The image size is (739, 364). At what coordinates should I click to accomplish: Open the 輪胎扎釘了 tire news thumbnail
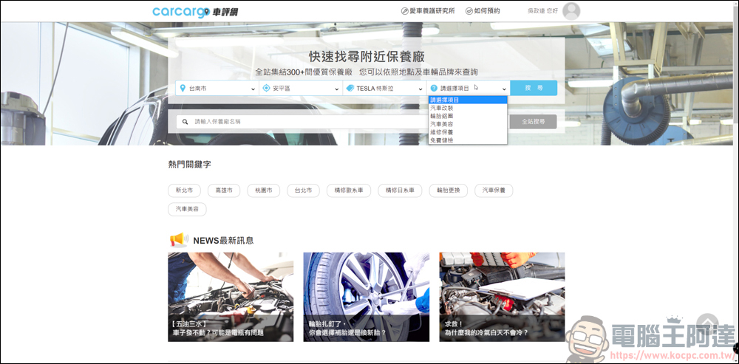click(x=367, y=297)
